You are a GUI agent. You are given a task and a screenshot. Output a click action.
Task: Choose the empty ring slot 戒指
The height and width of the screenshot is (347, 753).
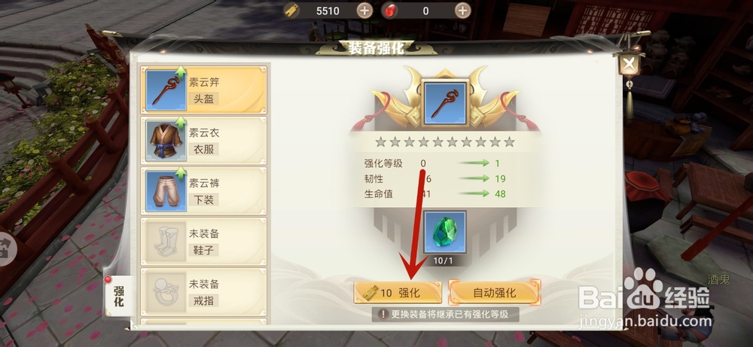203,292
